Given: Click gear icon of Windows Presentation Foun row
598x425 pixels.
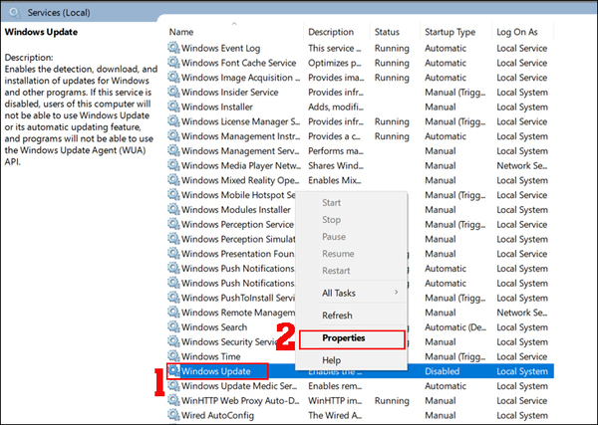Looking at the screenshot, I should 173,253.
